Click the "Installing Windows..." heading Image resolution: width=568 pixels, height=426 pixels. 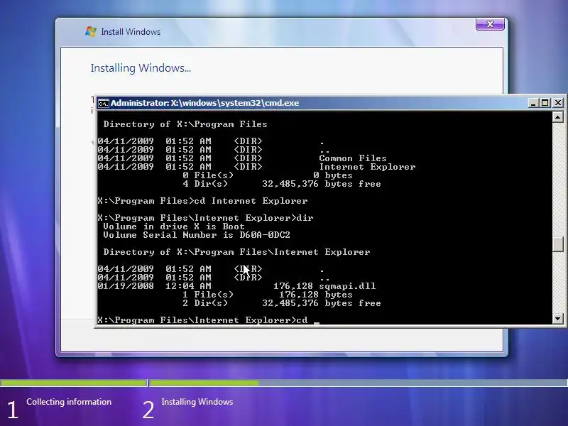141,68
